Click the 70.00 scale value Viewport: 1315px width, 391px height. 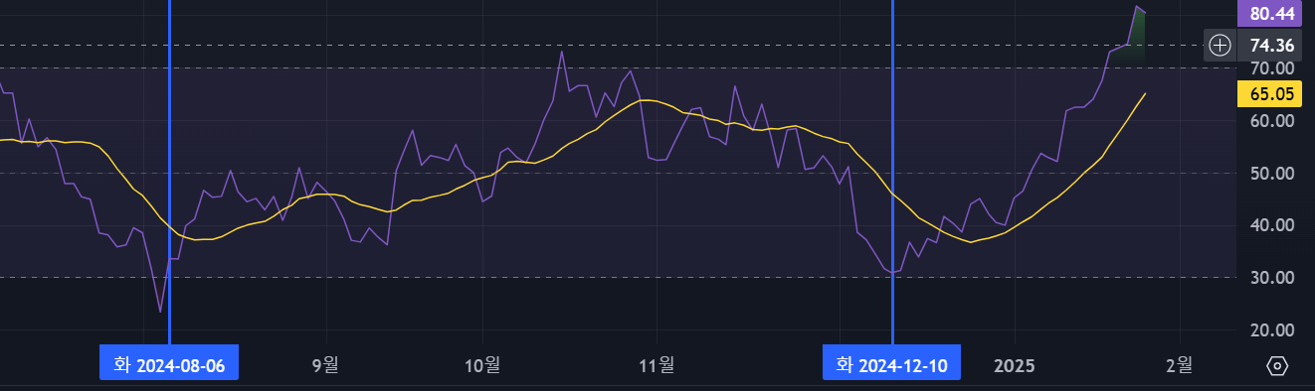[x=1271, y=68]
